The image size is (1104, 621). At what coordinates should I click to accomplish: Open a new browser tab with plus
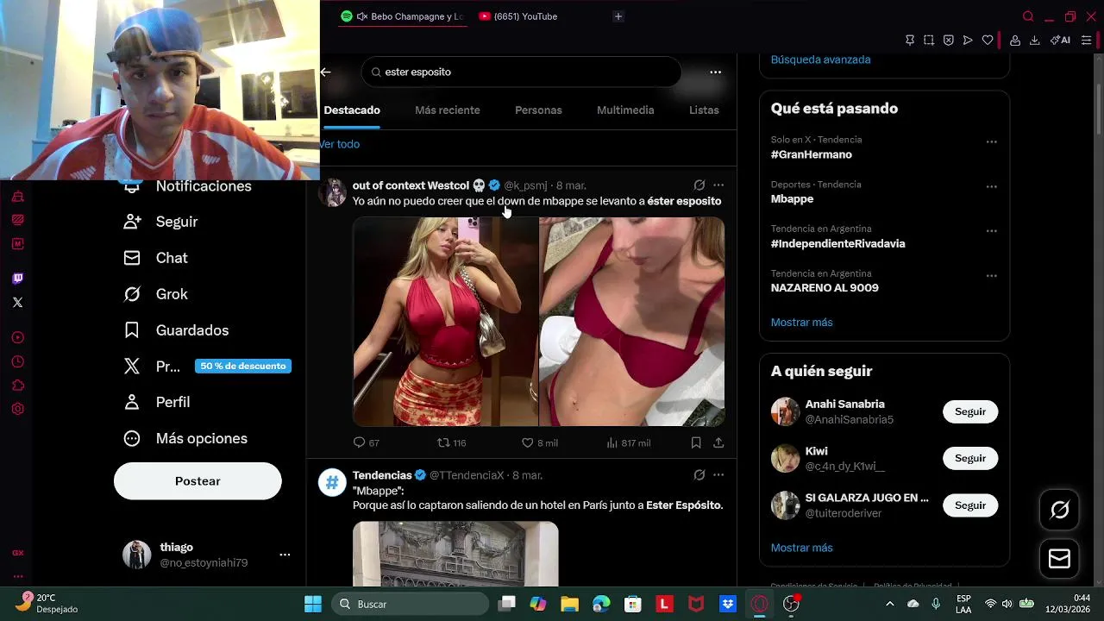(x=618, y=16)
